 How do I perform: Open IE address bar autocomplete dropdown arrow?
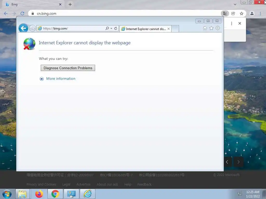point(111,29)
